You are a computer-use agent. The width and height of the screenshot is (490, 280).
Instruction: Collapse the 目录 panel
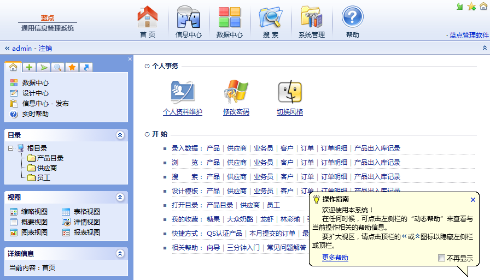click(x=120, y=135)
